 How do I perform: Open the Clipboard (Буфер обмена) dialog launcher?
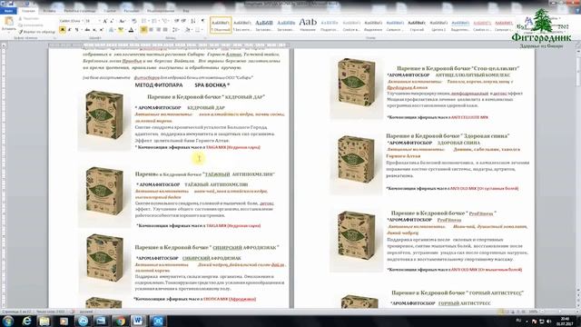tap(54, 38)
